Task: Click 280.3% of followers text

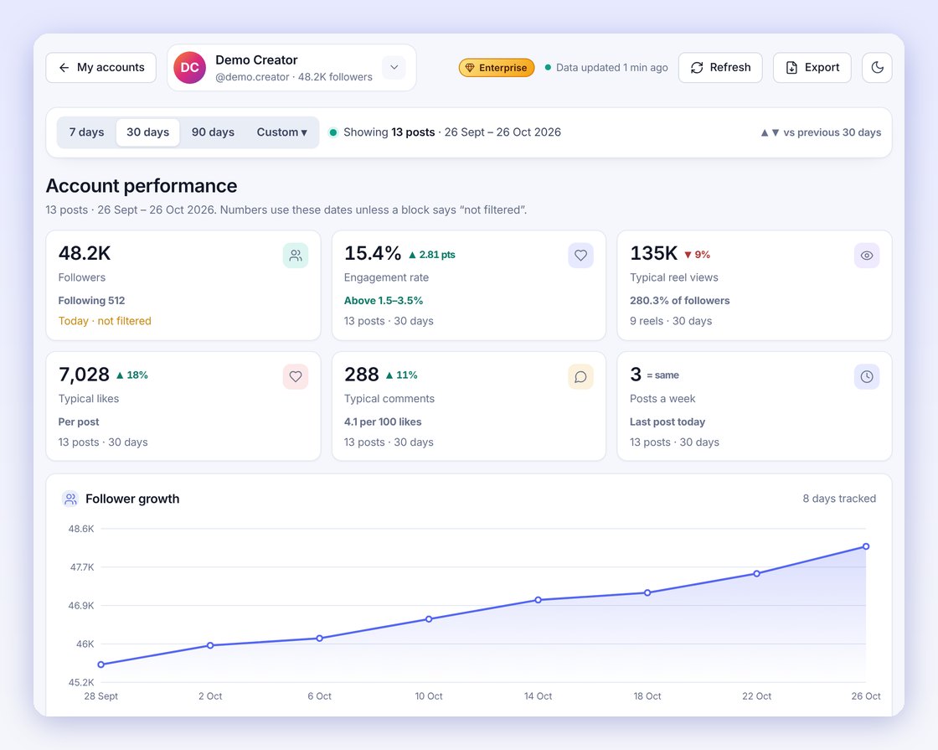Action: 679,301
